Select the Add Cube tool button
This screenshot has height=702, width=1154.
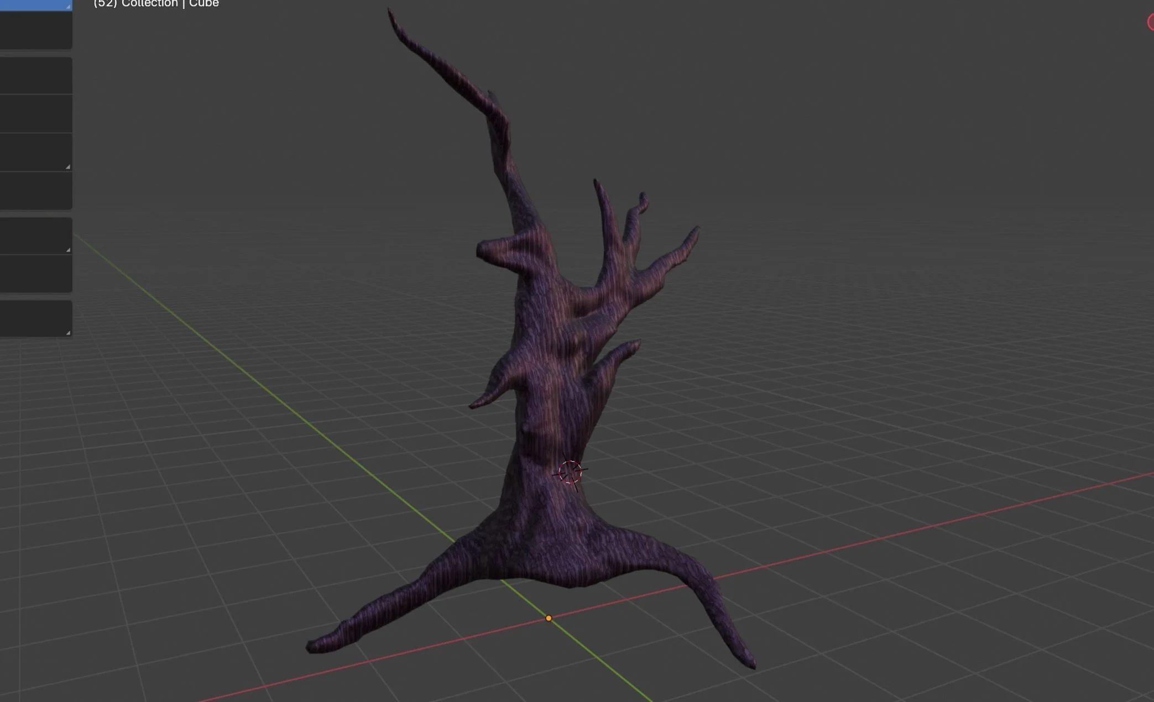click(35, 318)
